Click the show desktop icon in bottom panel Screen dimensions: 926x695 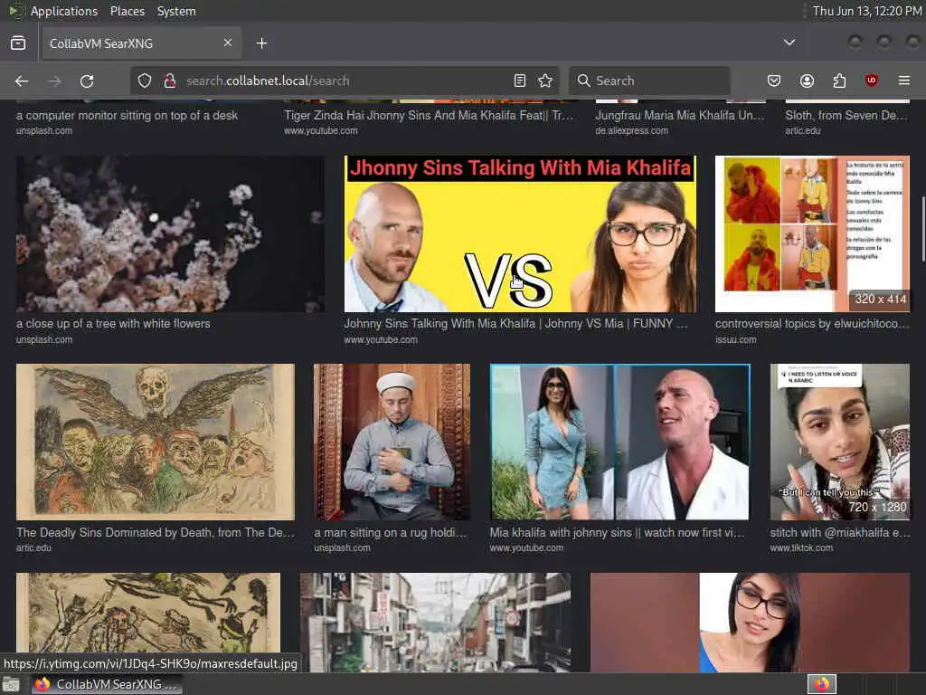point(11,684)
